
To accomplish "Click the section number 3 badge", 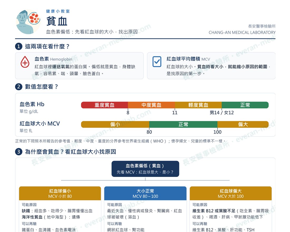I will 19,152.
